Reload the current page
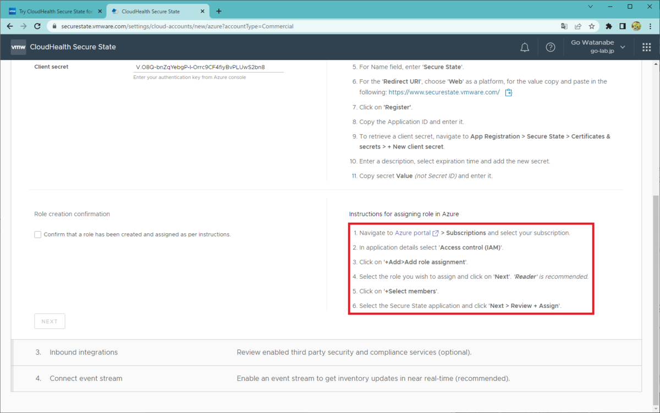Image resolution: width=660 pixels, height=413 pixels. [x=37, y=26]
